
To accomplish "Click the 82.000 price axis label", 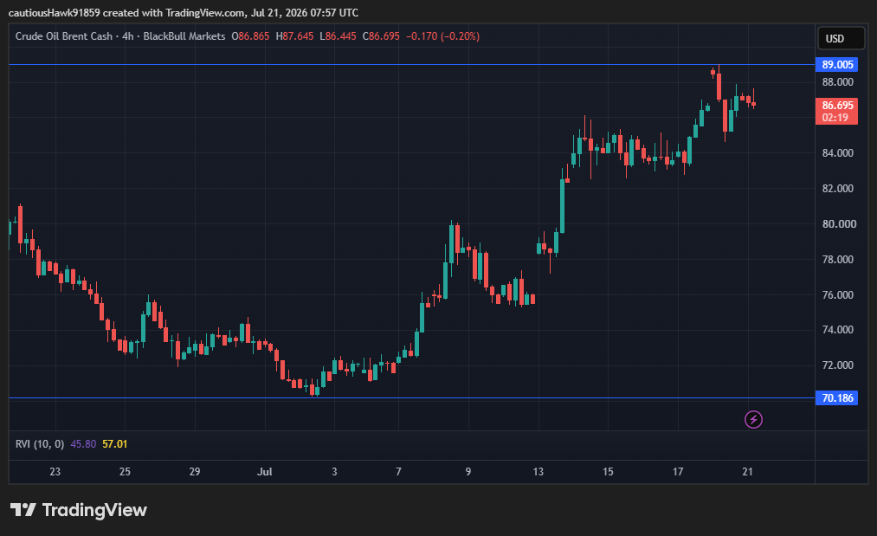I will pos(837,189).
